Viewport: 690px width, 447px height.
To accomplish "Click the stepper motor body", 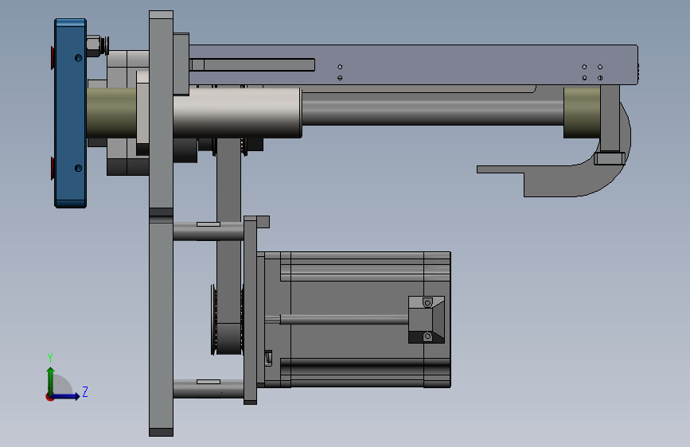I will (x=357, y=320).
